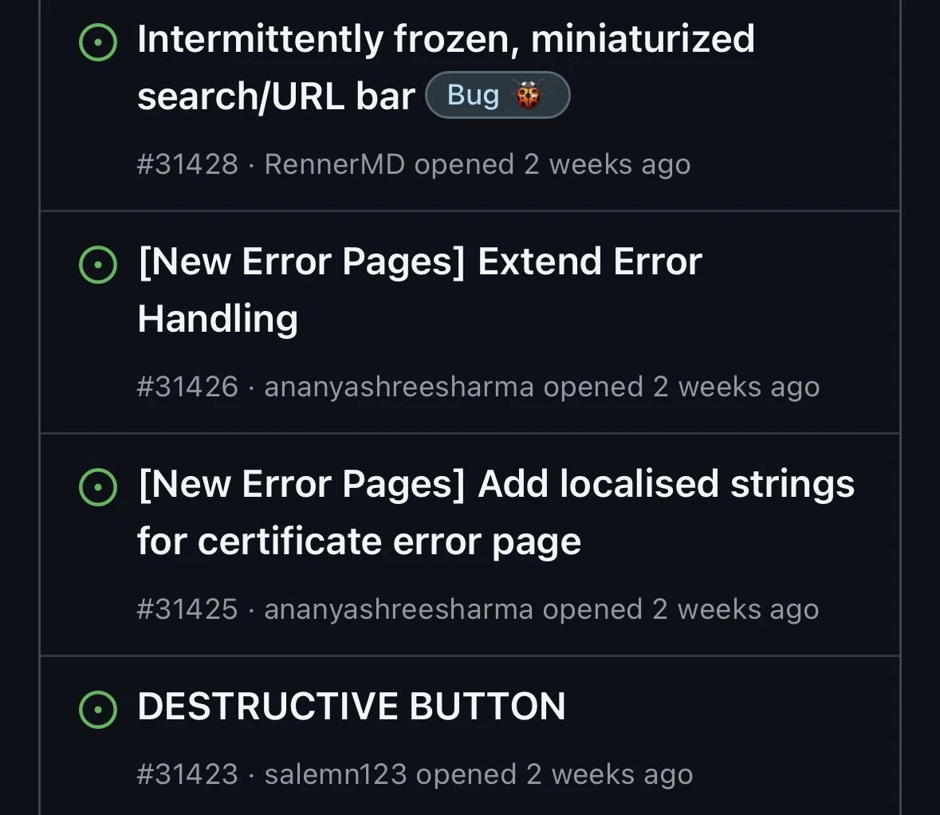Click the ladybug emoji in Bug label

pyautogui.click(x=528, y=96)
